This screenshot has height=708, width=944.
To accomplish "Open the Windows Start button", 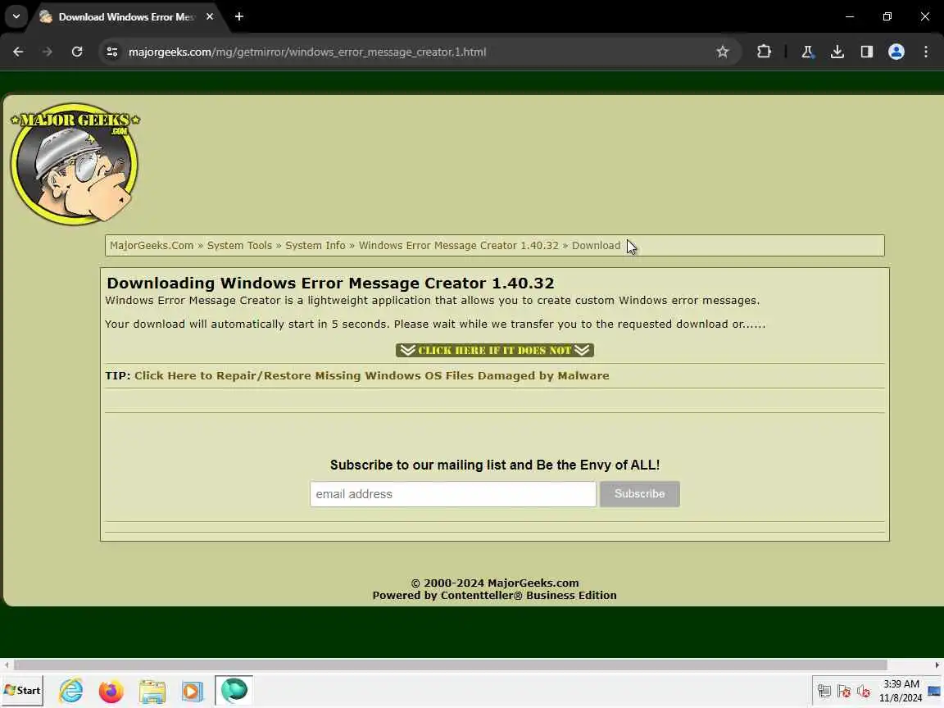I will coord(22,691).
